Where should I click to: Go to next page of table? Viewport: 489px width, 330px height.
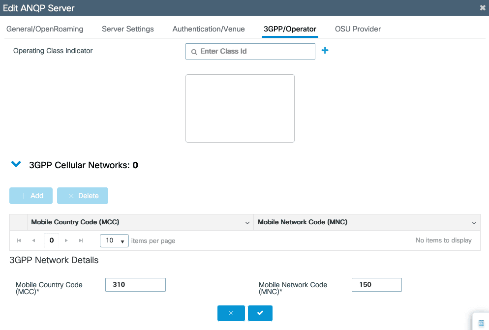point(66,240)
